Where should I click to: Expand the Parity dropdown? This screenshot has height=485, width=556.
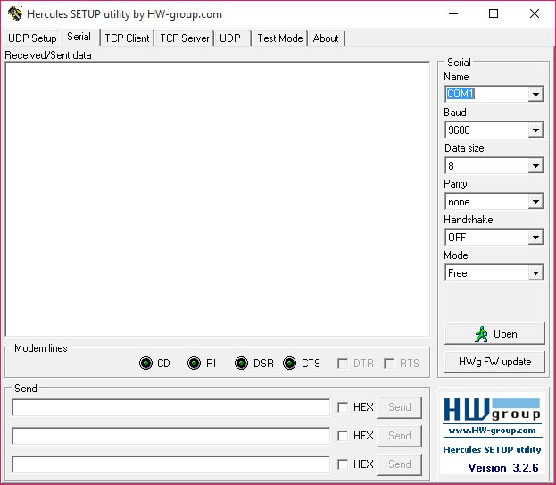535,202
